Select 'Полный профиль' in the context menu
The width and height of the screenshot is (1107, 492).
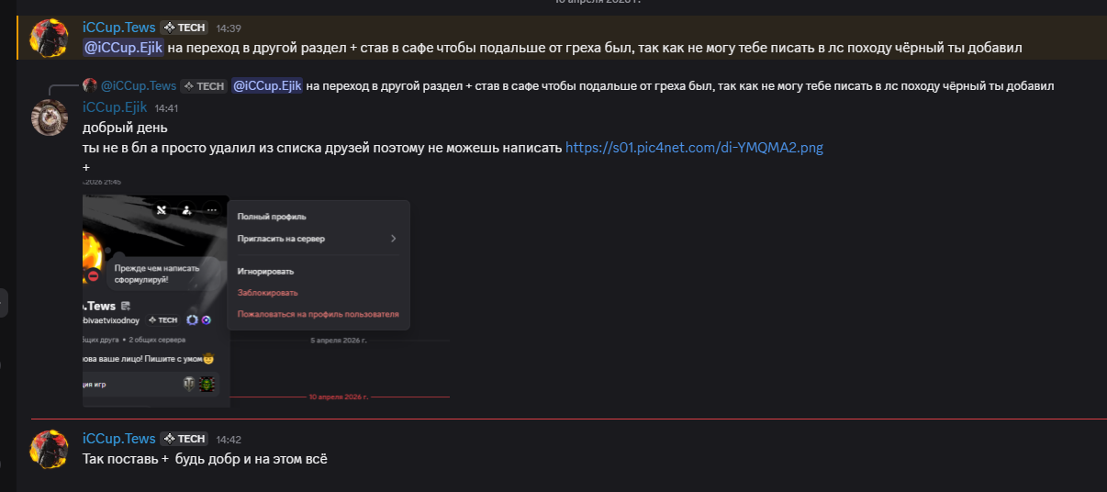pyautogui.click(x=272, y=217)
